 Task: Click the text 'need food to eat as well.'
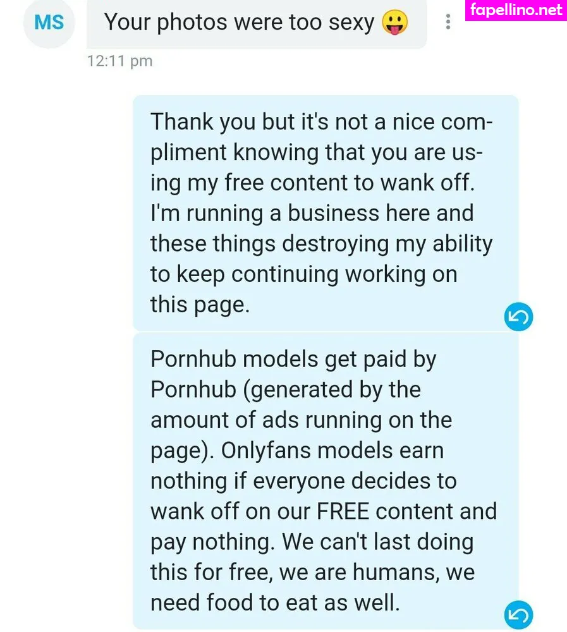click(x=275, y=602)
